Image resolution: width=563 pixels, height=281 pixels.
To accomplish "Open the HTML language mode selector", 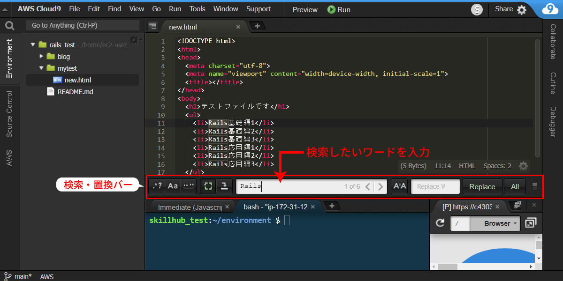I will coord(467,166).
